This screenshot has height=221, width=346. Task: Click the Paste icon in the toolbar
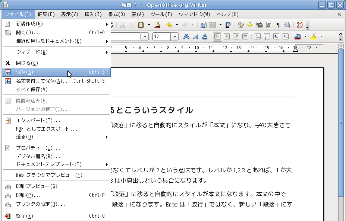click(141, 25)
